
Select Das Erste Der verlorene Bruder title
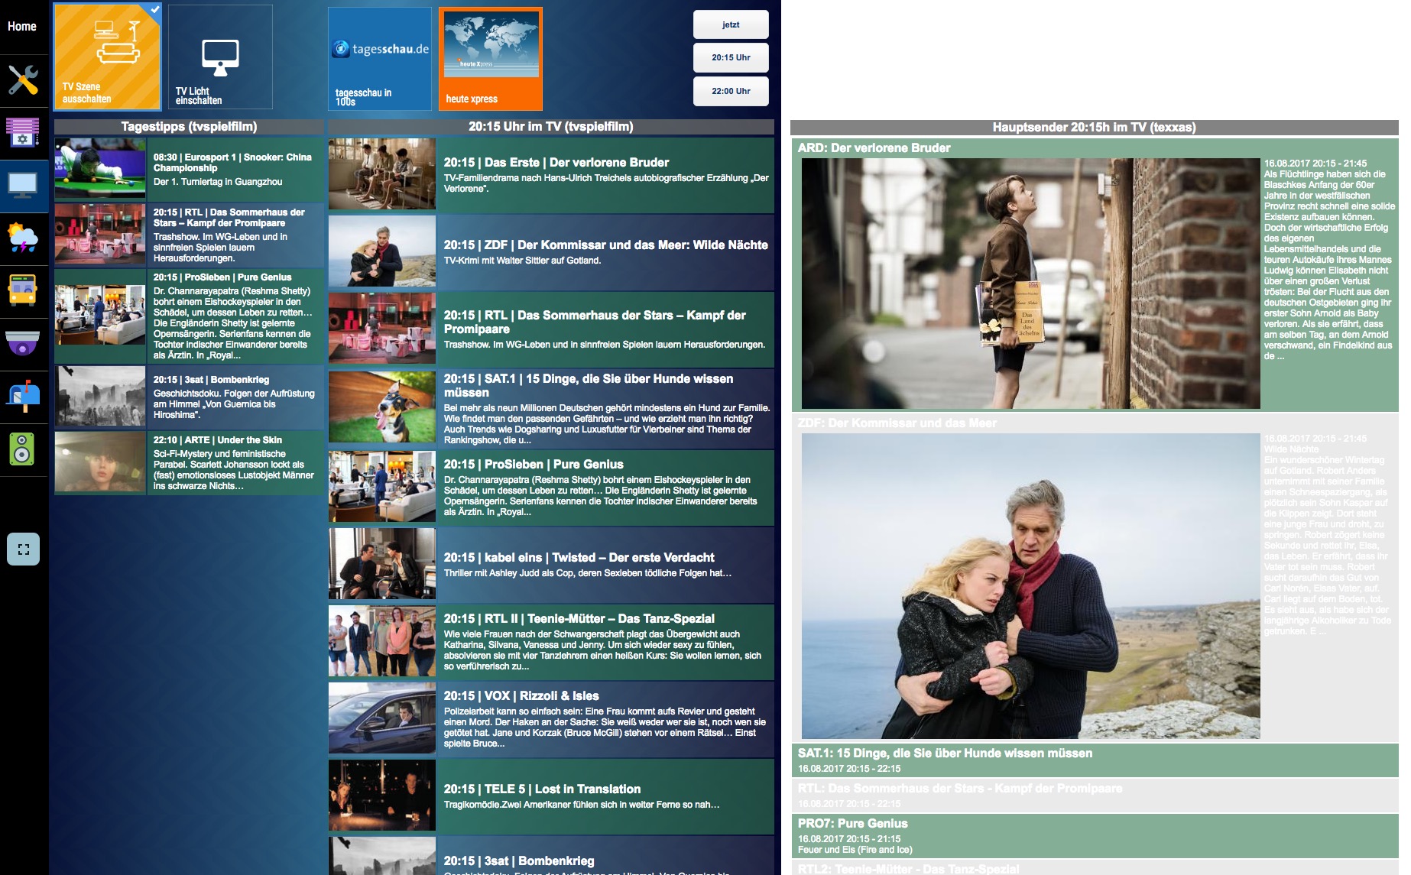tap(556, 163)
